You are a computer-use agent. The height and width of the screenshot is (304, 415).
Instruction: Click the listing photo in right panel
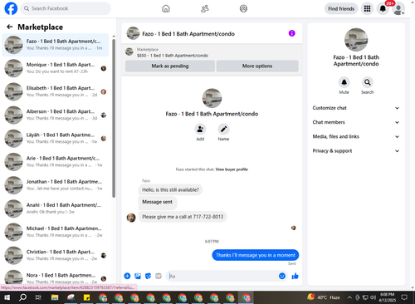[x=356, y=40]
